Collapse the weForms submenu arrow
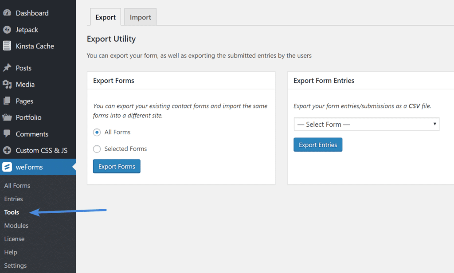This screenshot has height=273, width=454. (x=74, y=167)
